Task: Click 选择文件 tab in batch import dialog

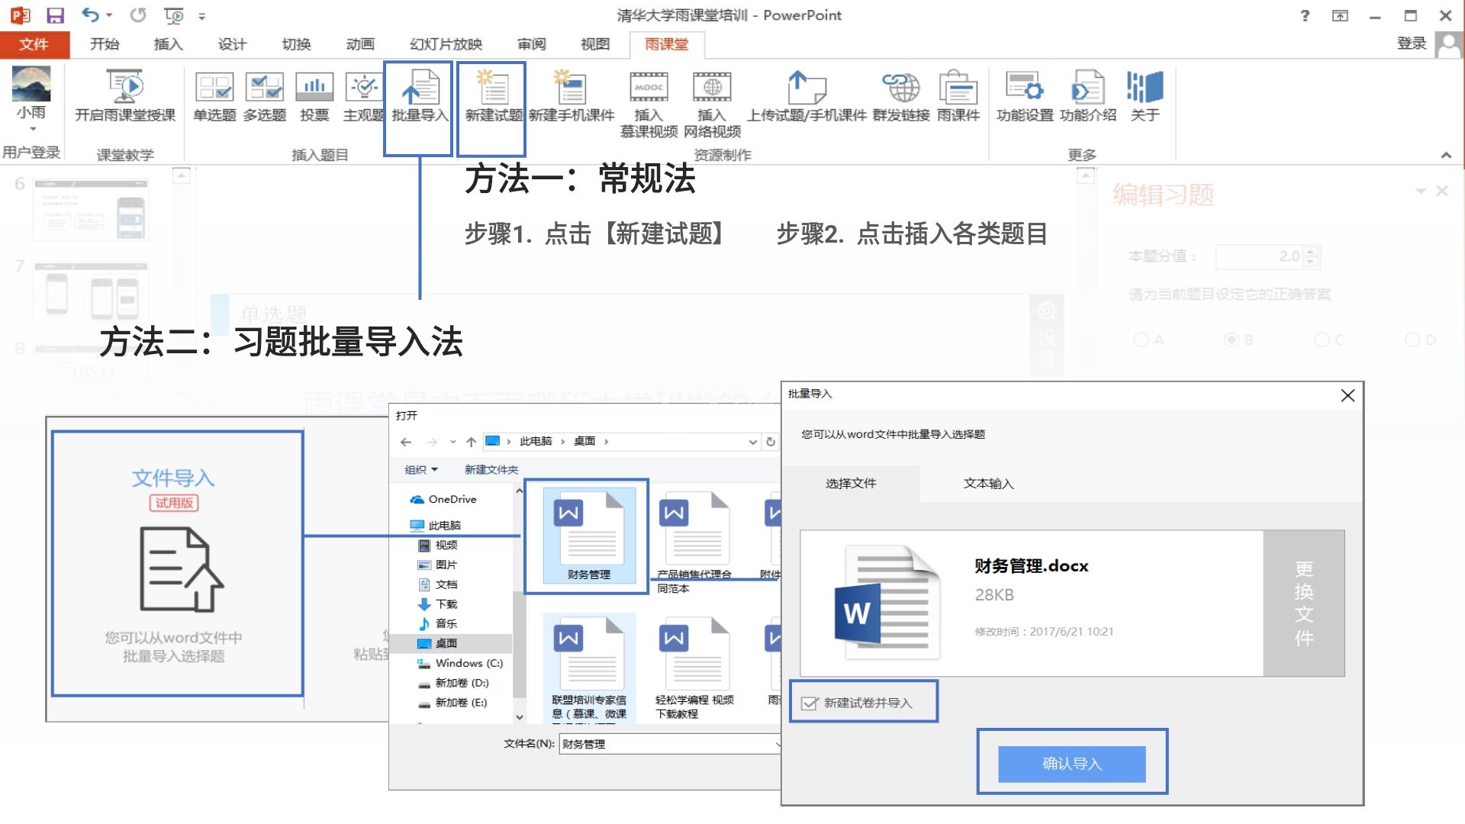Action: pyautogui.click(x=850, y=483)
